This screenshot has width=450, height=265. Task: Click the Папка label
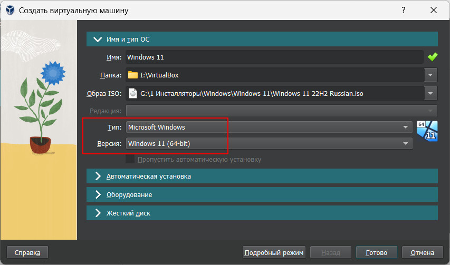110,75
